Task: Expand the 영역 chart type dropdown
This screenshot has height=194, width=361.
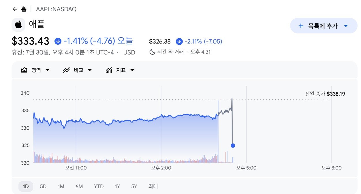Action: [35, 70]
